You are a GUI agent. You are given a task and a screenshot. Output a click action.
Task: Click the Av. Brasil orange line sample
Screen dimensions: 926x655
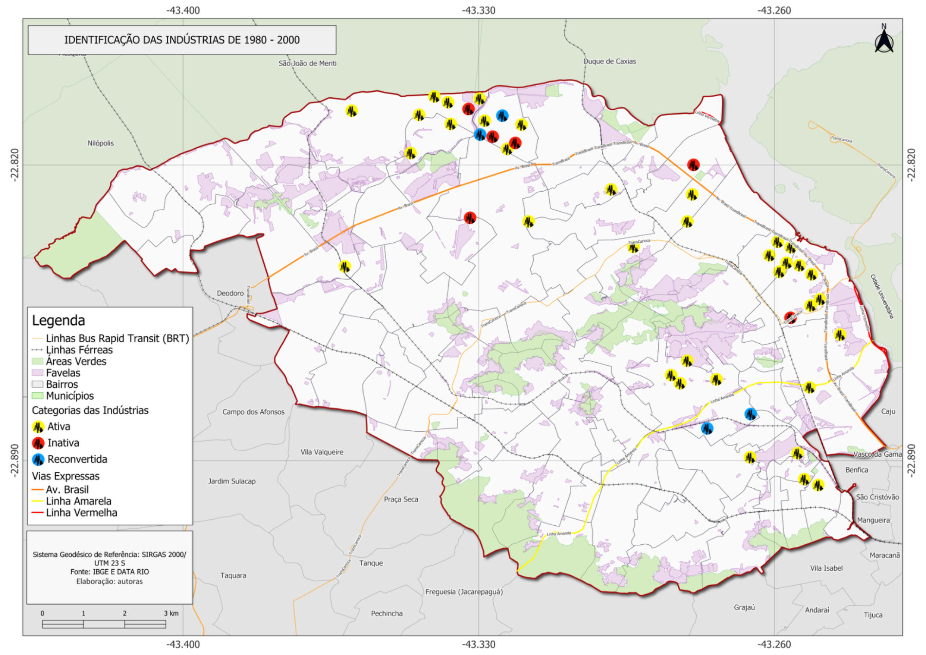click(x=38, y=490)
